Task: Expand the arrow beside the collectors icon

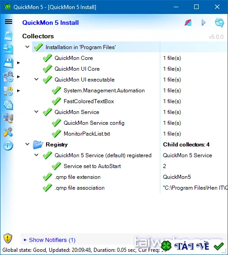Action: tap(19, 77)
